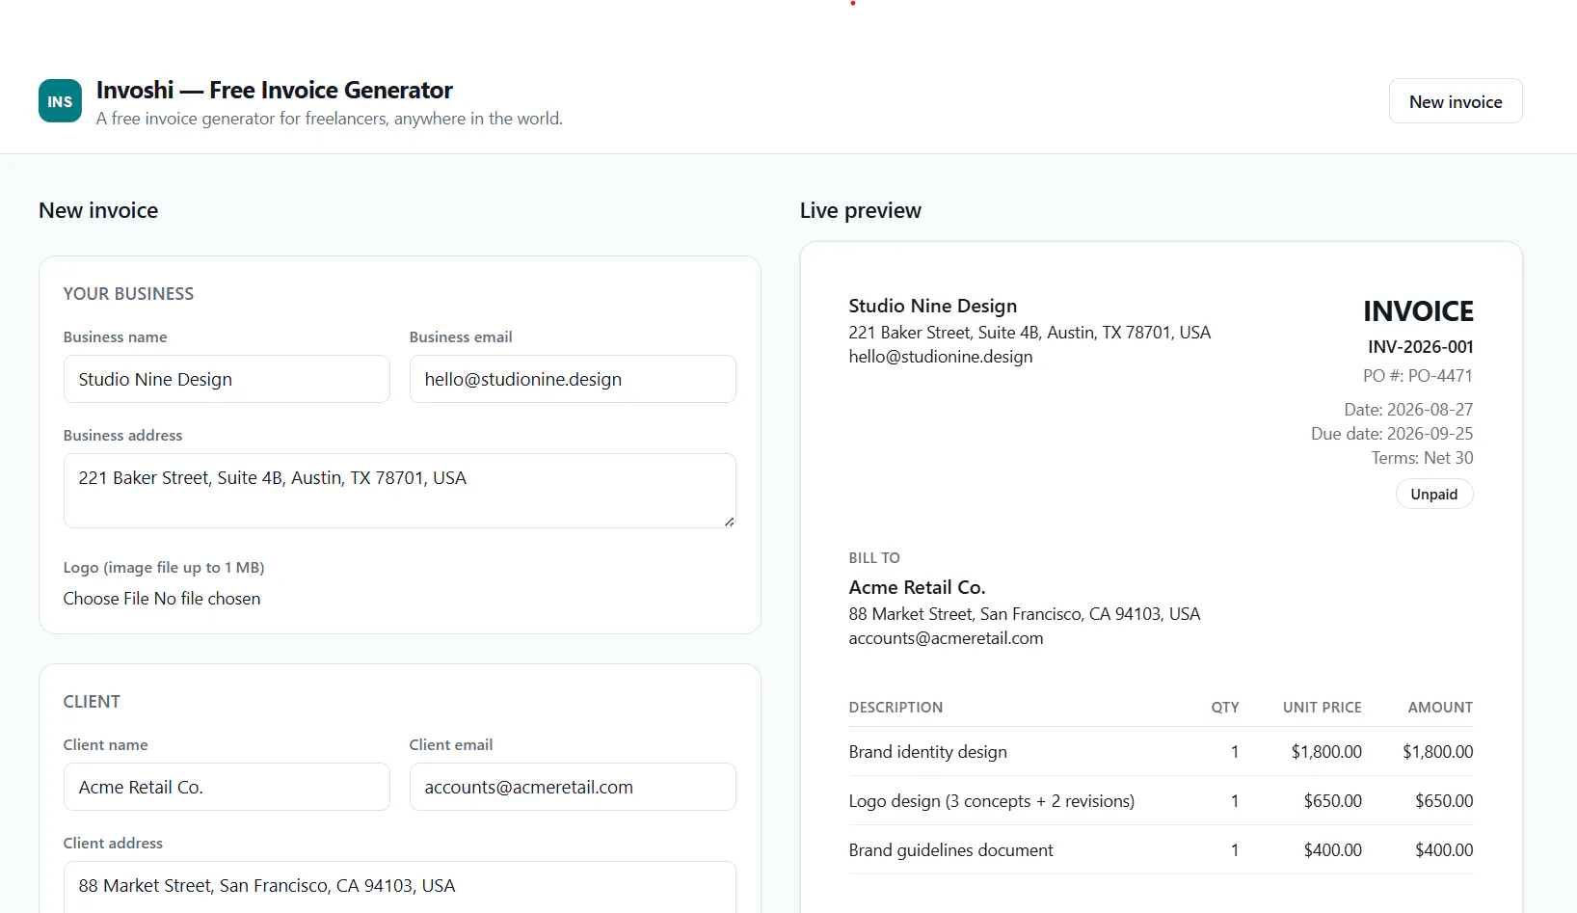Image resolution: width=1577 pixels, height=913 pixels.
Task: Click the Choose File logo upload button
Action: 106,599
